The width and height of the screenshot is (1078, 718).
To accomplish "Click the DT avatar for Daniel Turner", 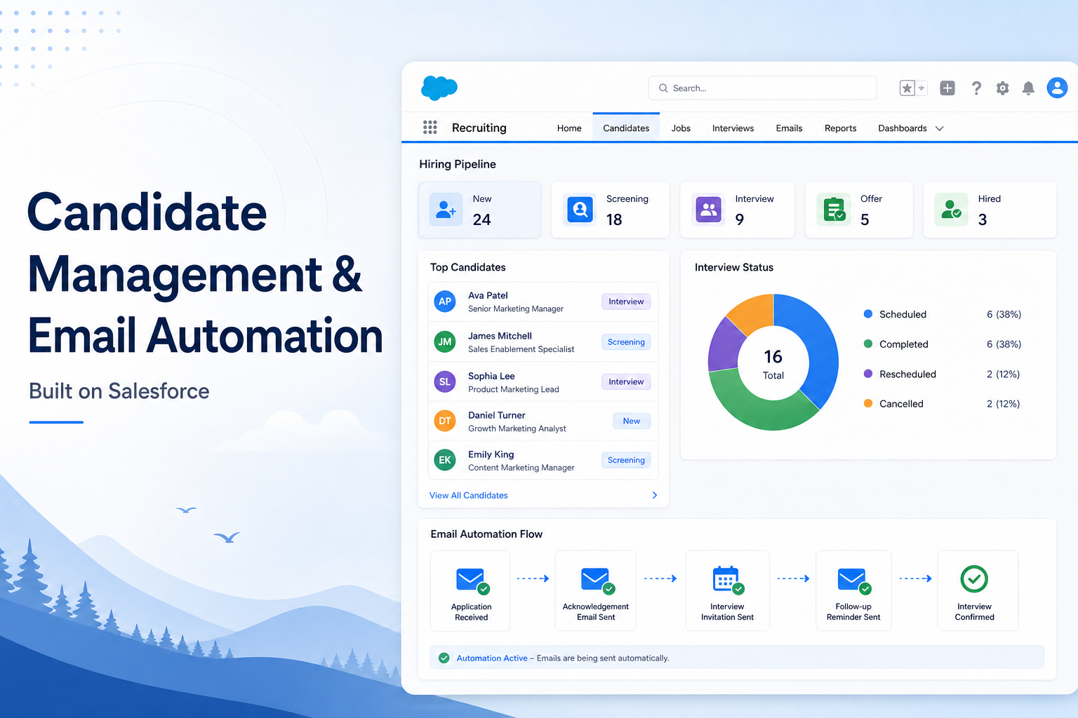I will [445, 421].
